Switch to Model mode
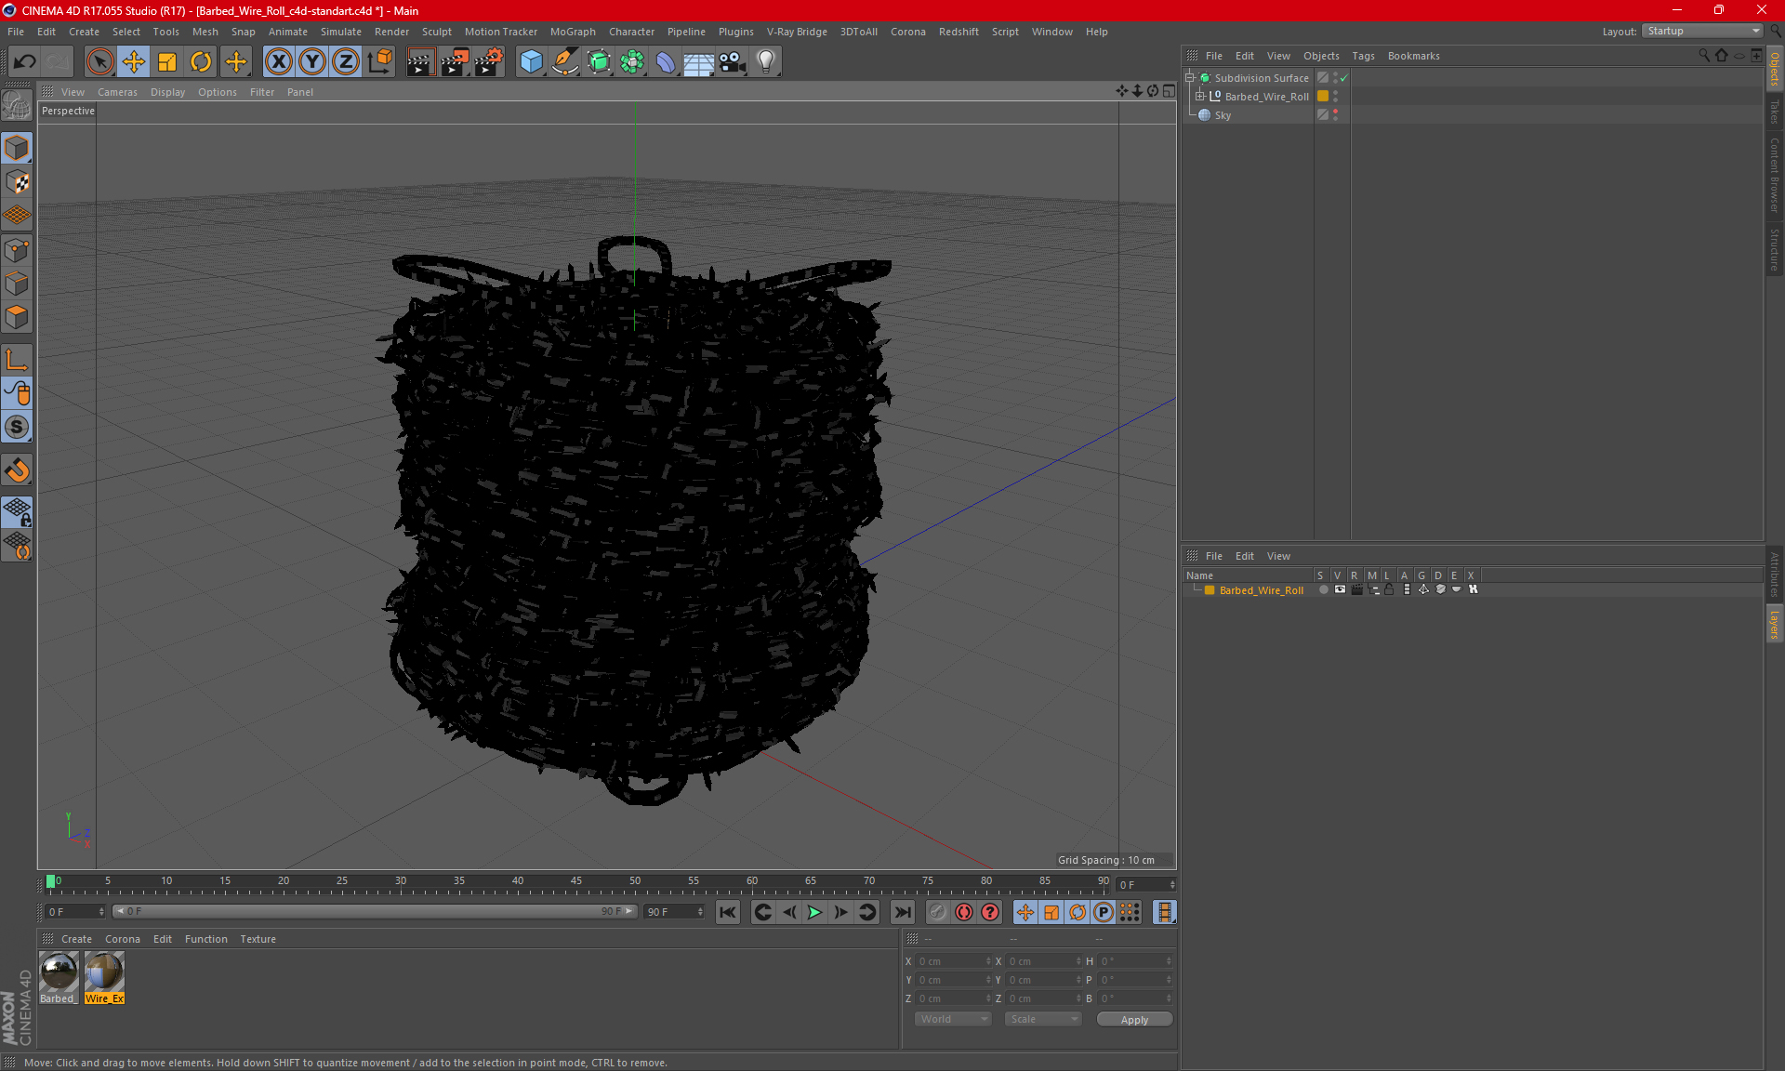Viewport: 1785px width, 1071px height. [17, 149]
